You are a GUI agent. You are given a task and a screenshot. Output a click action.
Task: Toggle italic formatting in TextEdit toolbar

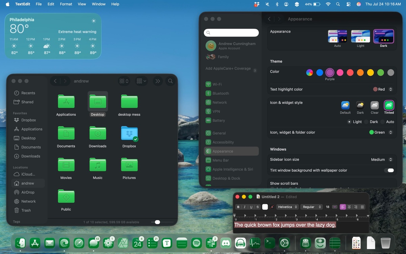click(x=245, y=207)
